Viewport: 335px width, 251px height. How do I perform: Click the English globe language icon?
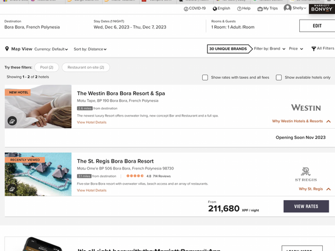click(215, 9)
